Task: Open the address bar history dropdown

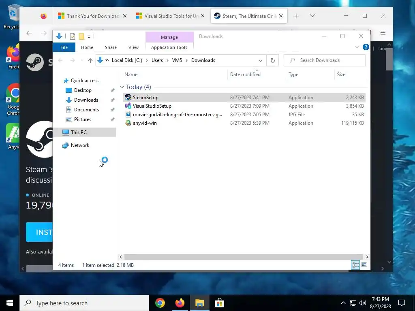Action: tap(261, 61)
